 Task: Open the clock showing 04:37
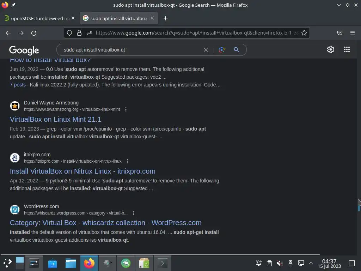point(329,263)
